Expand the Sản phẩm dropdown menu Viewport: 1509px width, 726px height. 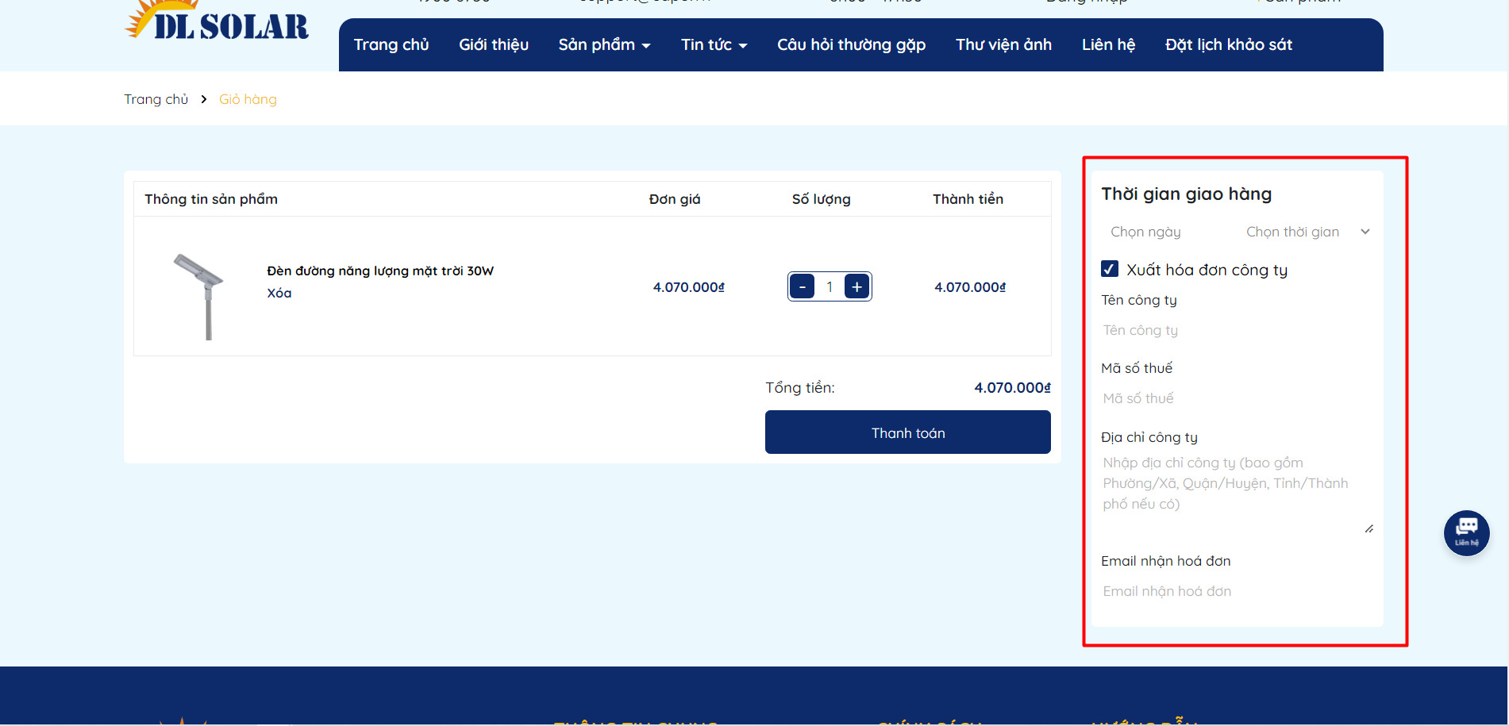point(604,45)
